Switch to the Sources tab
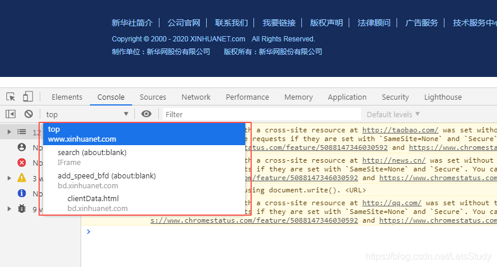This screenshot has height=267, width=497. coord(153,97)
